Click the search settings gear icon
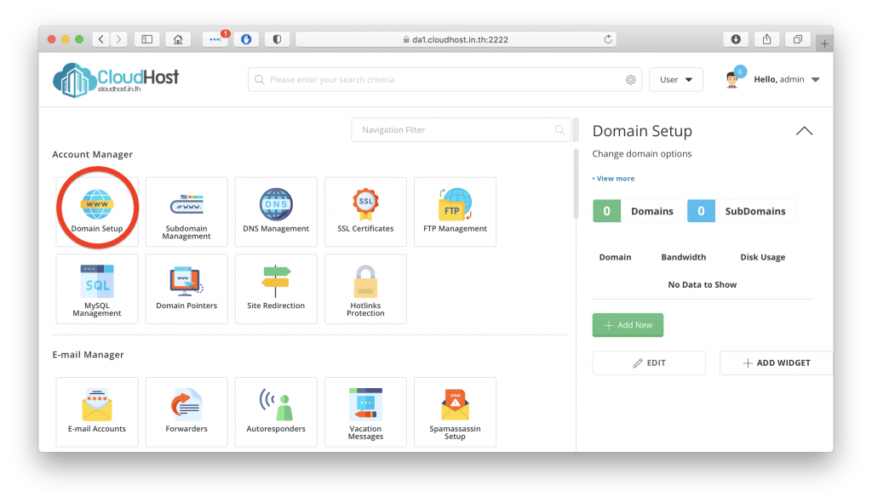This screenshot has width=872, height=503. tap(631, 80)
